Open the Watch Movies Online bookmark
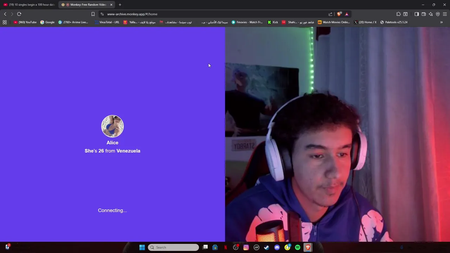 [x=334, y=22]
